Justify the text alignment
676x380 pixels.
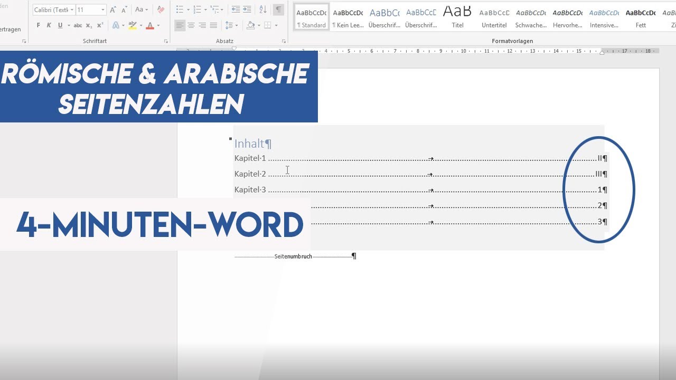pyautogui.click(x=213, y=25)
